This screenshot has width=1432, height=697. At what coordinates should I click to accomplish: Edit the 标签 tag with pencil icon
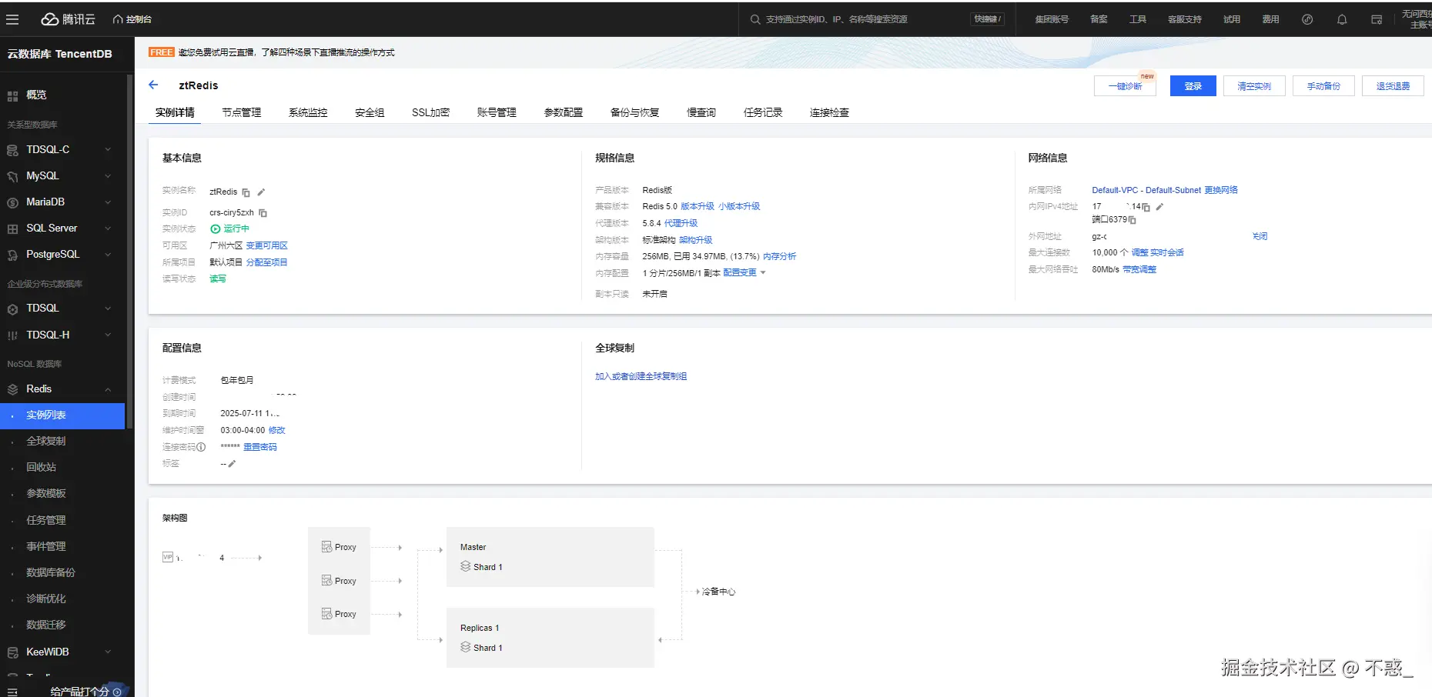(232, 463)
